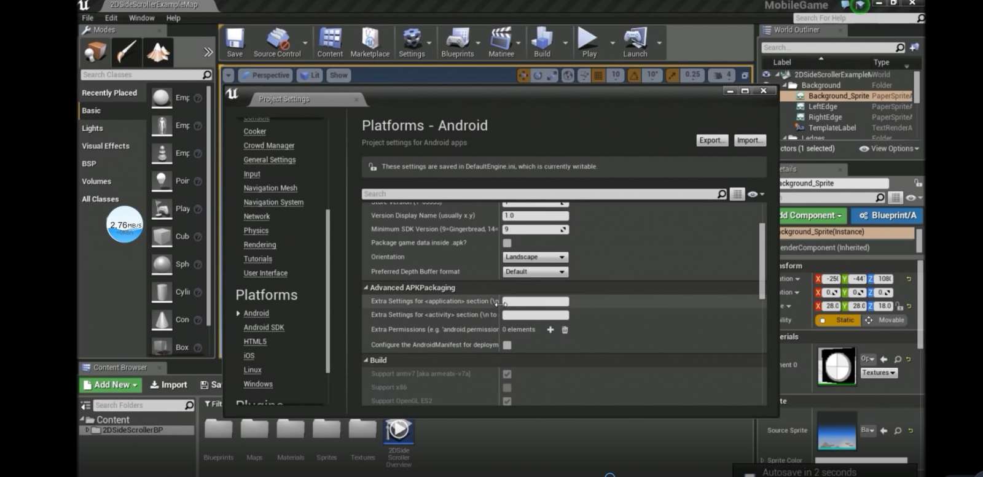This screenshot has height=477, width=983.
Task: Toggle visibility eye in World Outliner header
Action: 766,74
